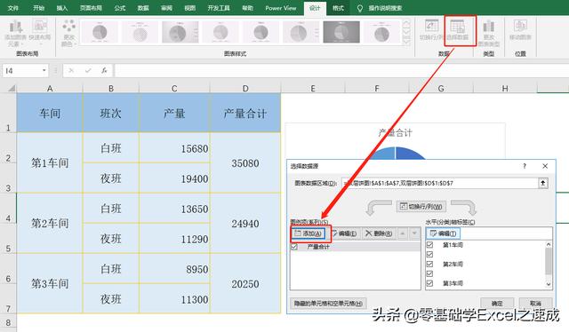This screenshot has height=332, width=569.
Task: Click the lightbulb 操作说明搜索 search icon
Action: 359,8
